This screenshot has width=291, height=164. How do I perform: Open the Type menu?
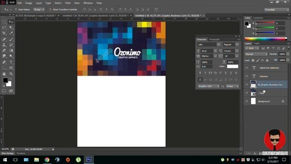click(48, 3)
